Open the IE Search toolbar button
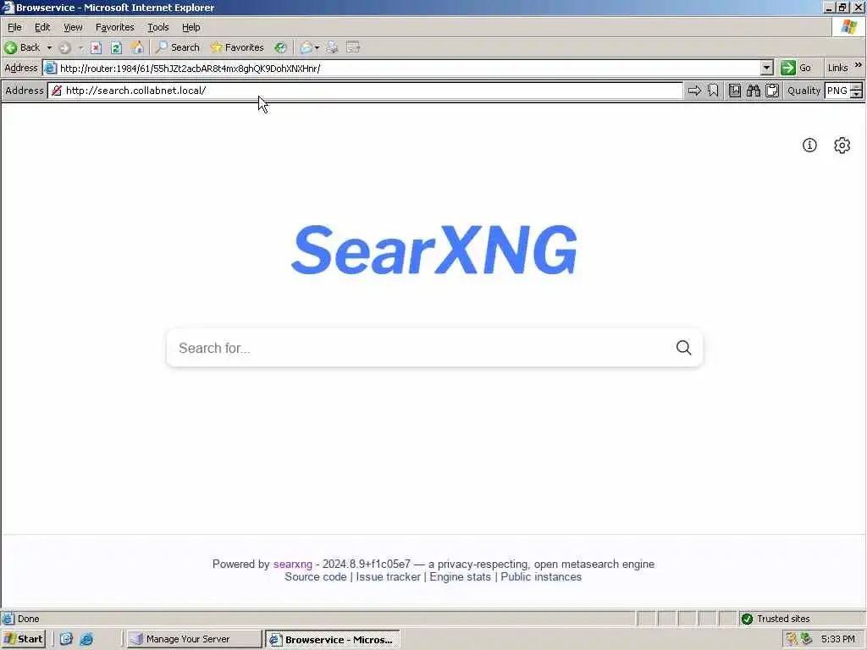867x650 pixels. 177,47
